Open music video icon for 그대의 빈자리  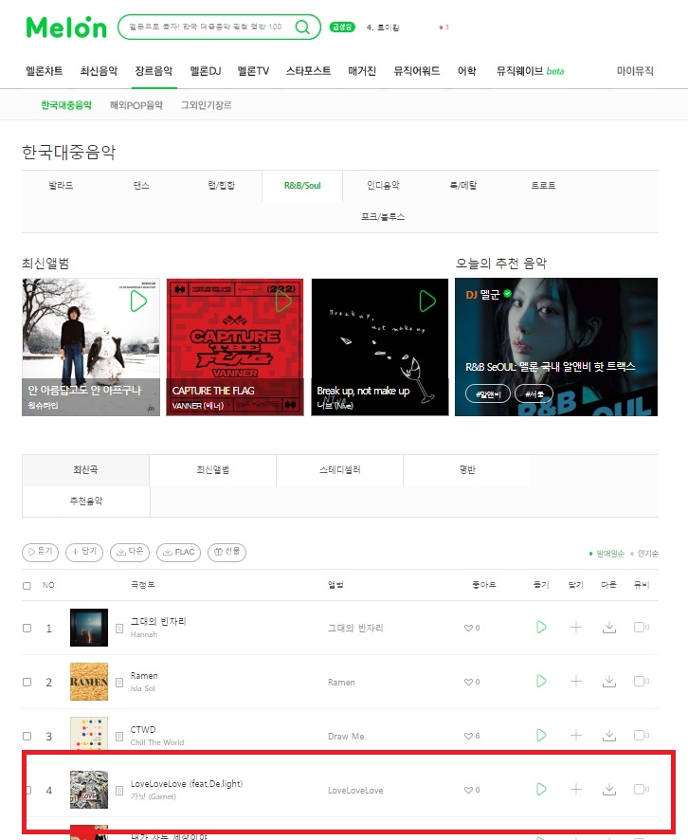pyautogui.click(x=639, y=628)
